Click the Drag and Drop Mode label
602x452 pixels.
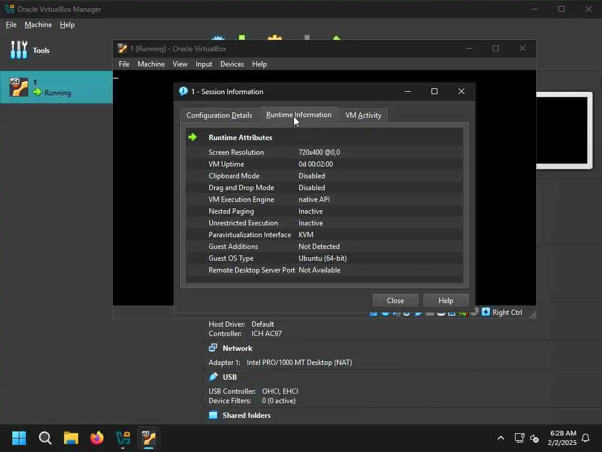click(x=241, y=188)
